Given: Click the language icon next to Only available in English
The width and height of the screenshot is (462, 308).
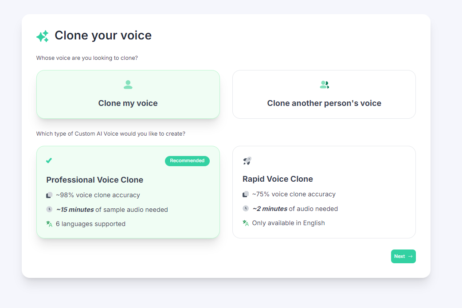Looking at the screenshot, I should [246, 222].
